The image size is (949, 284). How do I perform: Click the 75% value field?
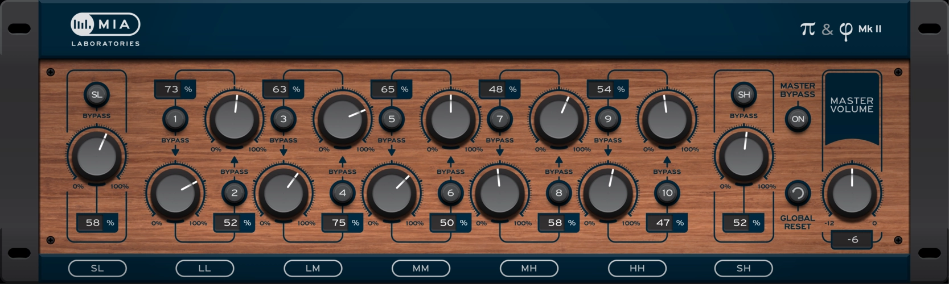pyautogui.click(x=342, y=223)
